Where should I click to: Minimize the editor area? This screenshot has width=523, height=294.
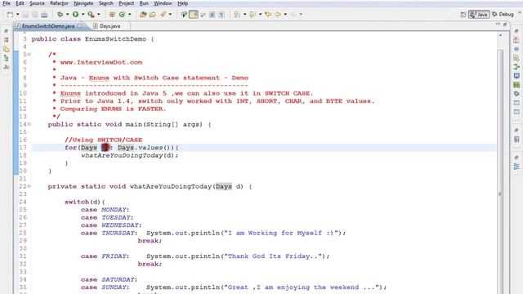(498, 24)
